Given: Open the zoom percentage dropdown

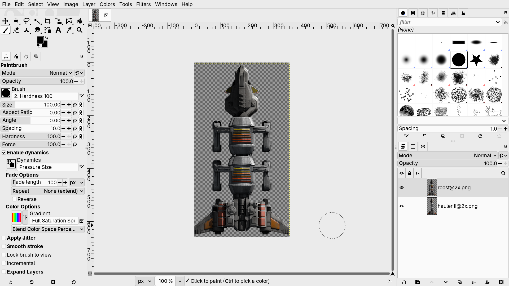Looking at the screenshot, I should tap(180, 281).
